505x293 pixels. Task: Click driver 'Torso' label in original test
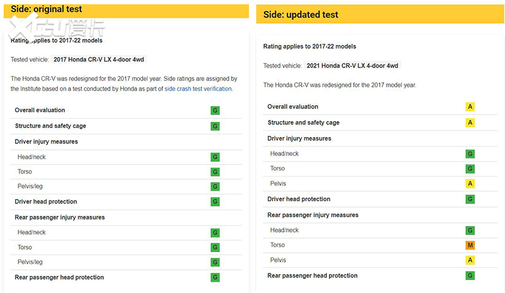click(x=25, y=172)
